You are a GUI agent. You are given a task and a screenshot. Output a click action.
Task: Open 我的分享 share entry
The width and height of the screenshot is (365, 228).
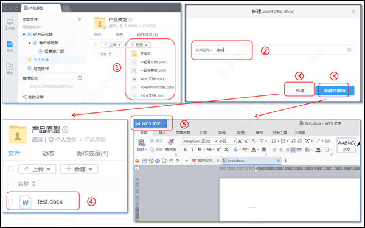pos(33,97)
